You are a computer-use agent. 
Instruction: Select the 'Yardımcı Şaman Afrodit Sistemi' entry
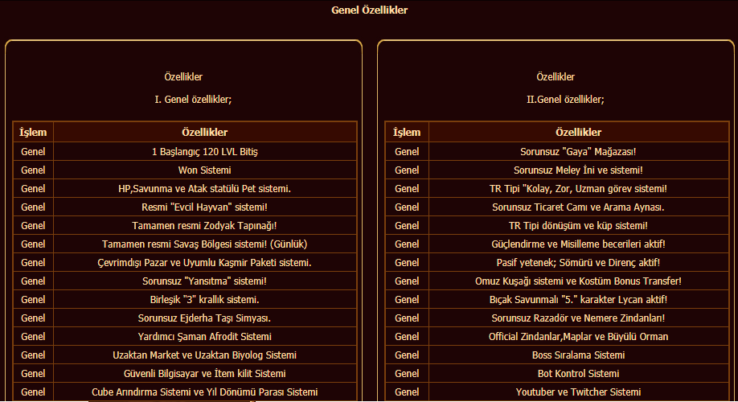(205, 337)
